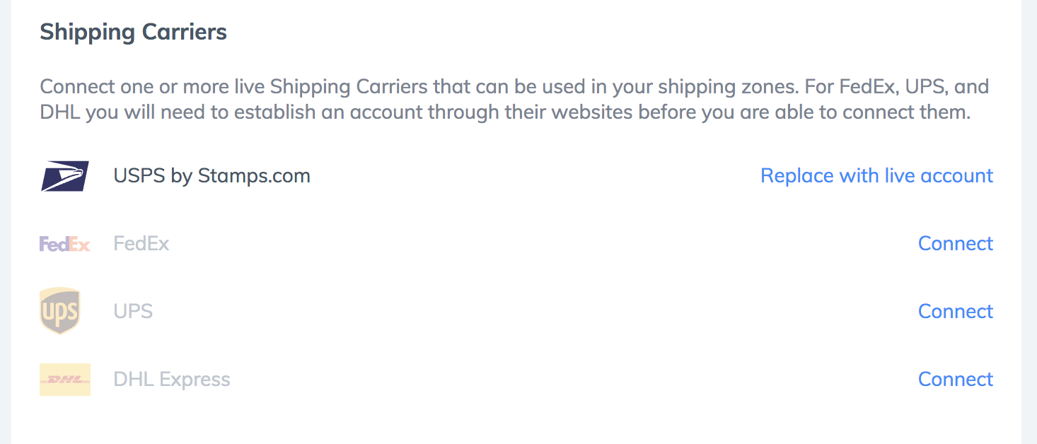The image size is (1037, 444).
Task: Click the USPS eagle logo icon
Action: [x=65, y=176]
